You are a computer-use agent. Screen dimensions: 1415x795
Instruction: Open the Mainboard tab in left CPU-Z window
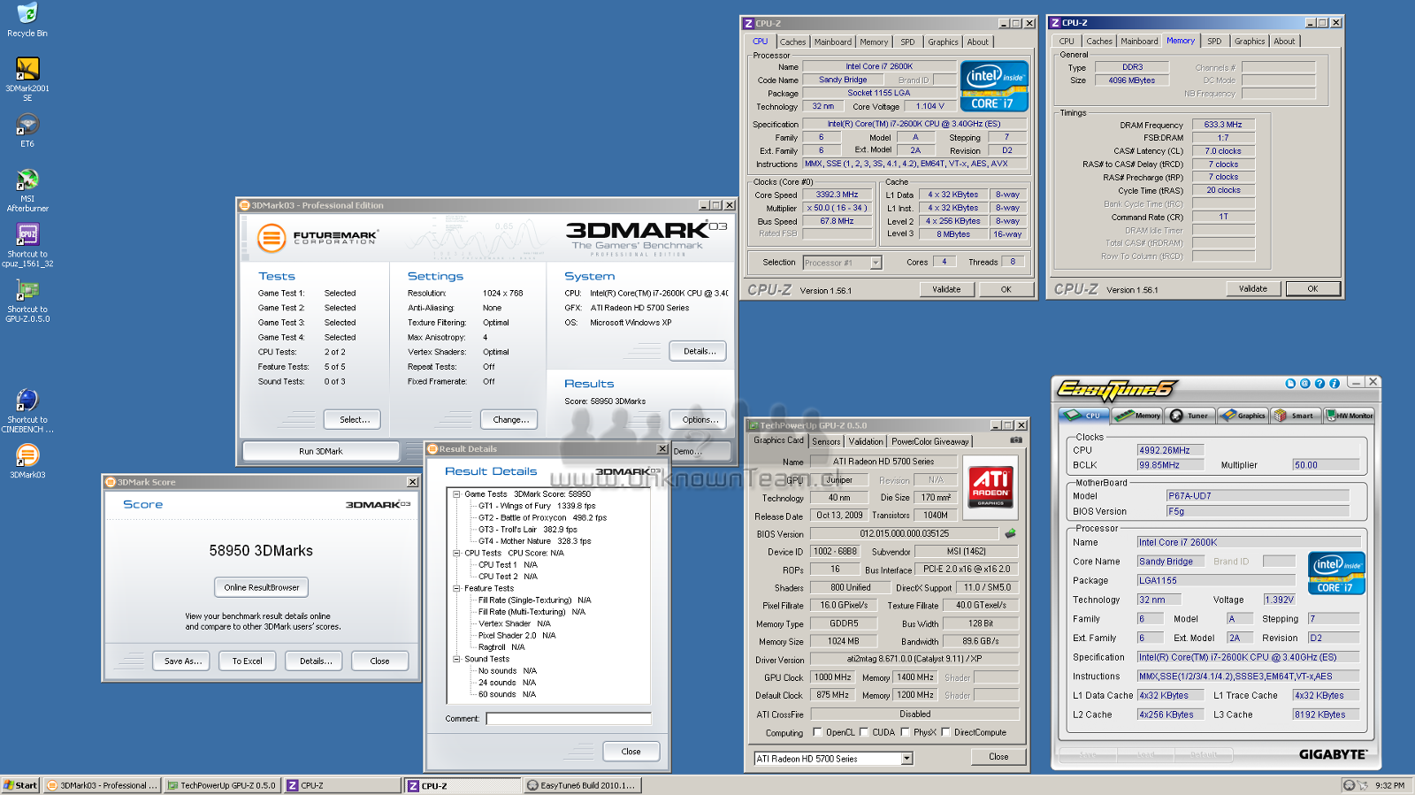tap(833, 42)
